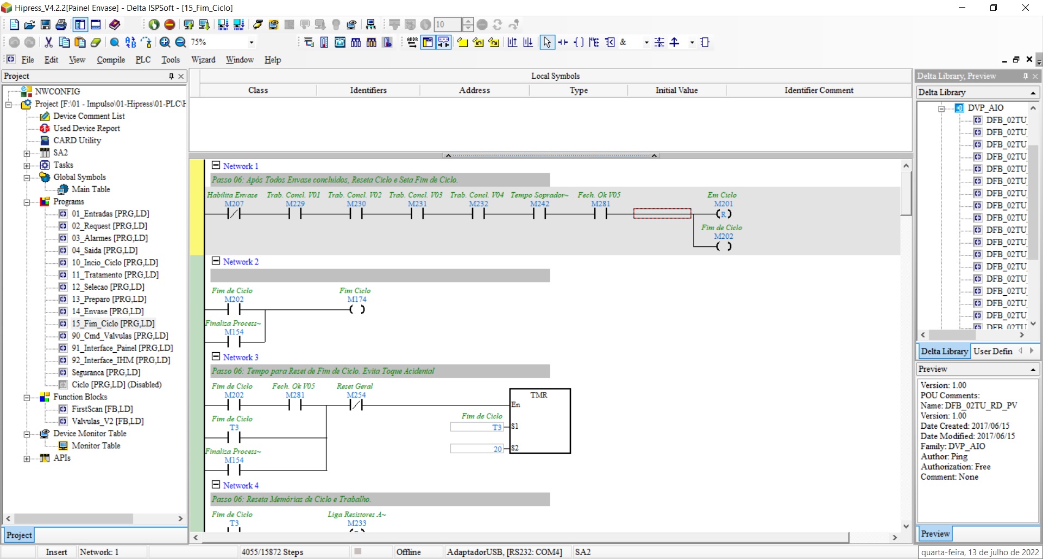Image resolution: width=1043 pixels, height=559 pixels.
Task: Click the red stop circle icon
Action: (x=169, y=24)
